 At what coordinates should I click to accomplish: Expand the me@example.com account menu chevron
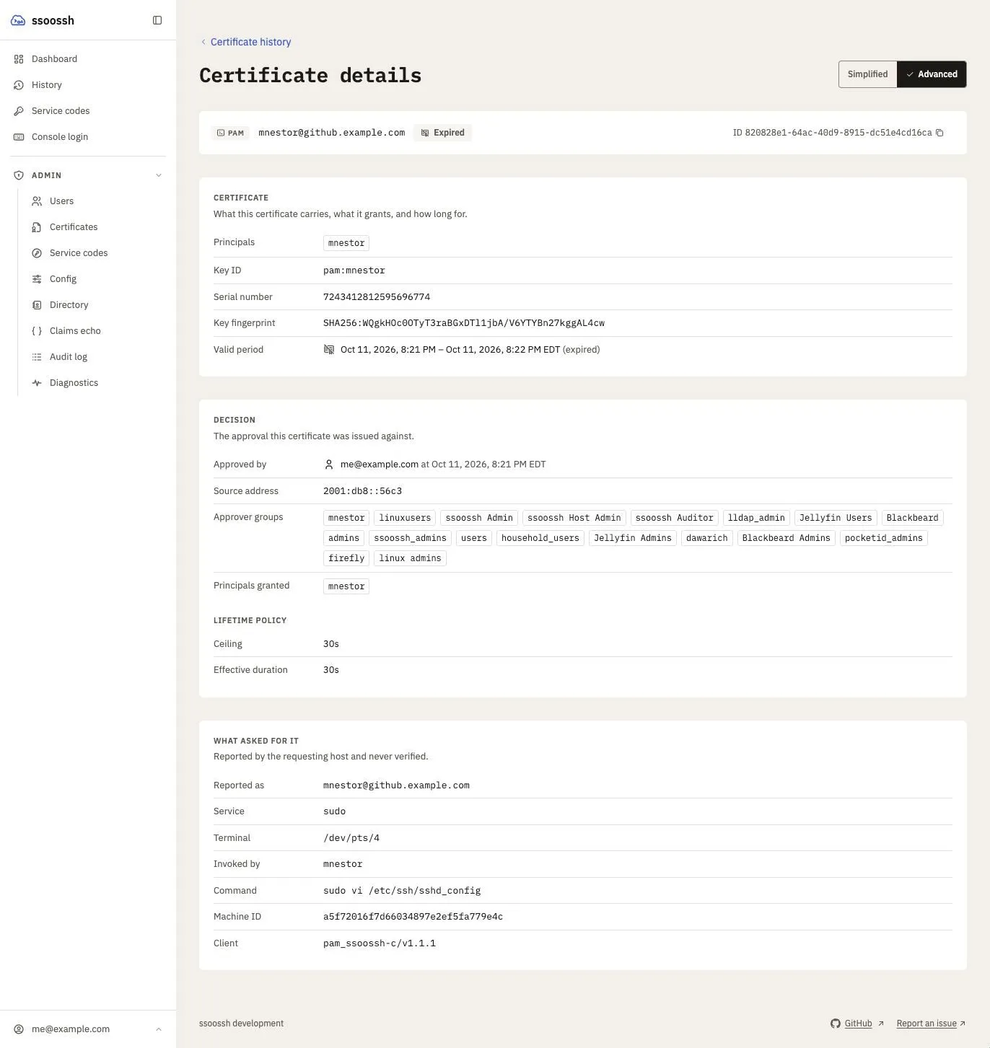pos(159,1029)
